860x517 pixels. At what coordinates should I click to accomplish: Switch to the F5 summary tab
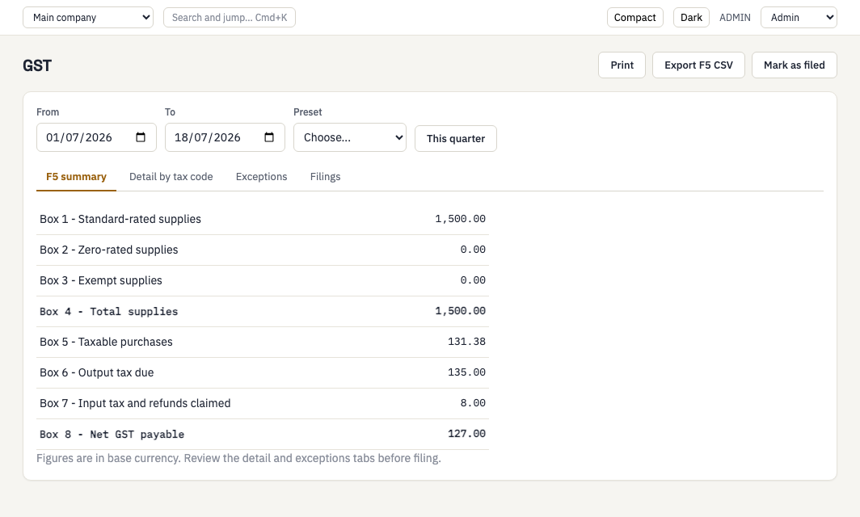pos(76,177)
